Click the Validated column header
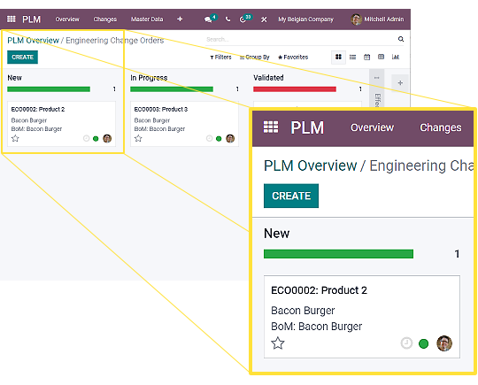Image resolution: width=478 pixels, height=385 pixels. click(268, 78)
